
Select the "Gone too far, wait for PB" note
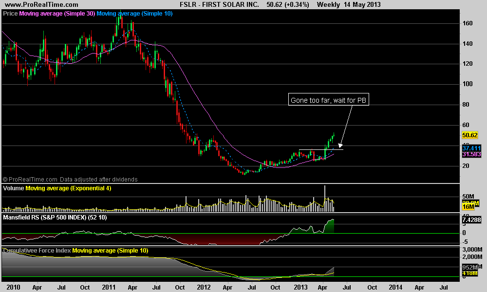click(329, 100)
